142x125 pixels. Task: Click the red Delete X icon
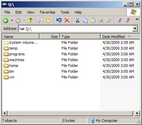click(67, 21)
